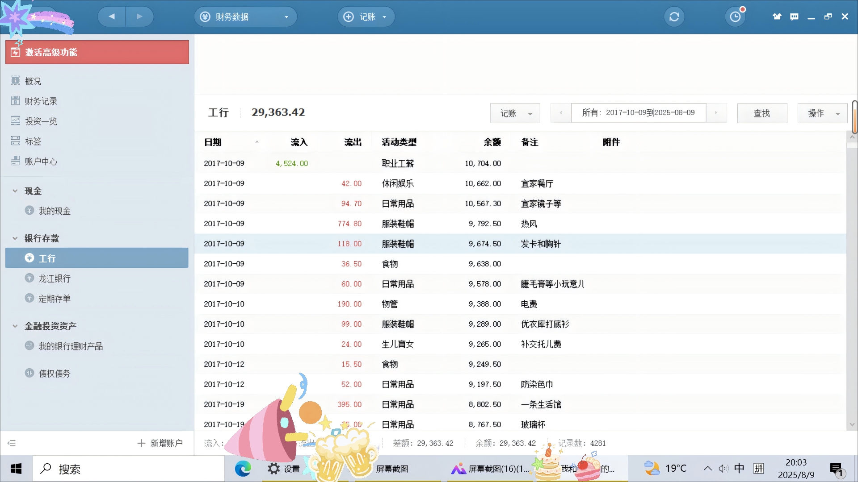Select the 补交托儿费 row
The height and width of the screenshot is (482, 858).
coord(520,344)
